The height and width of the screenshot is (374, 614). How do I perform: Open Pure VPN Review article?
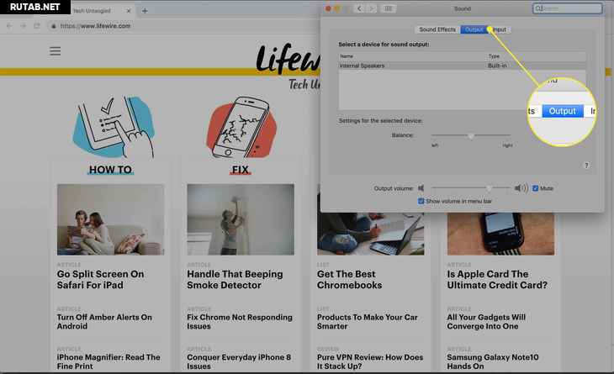370,361
